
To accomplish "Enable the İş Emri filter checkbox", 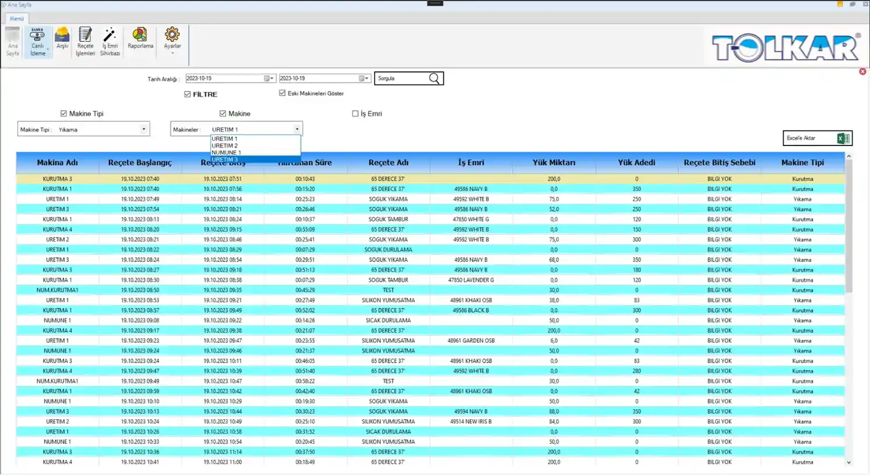I will pyautogui.click(x=355, y=114).
